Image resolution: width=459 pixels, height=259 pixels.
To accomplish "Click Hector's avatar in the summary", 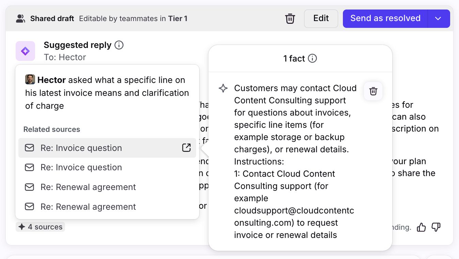I will pos(30,80).
